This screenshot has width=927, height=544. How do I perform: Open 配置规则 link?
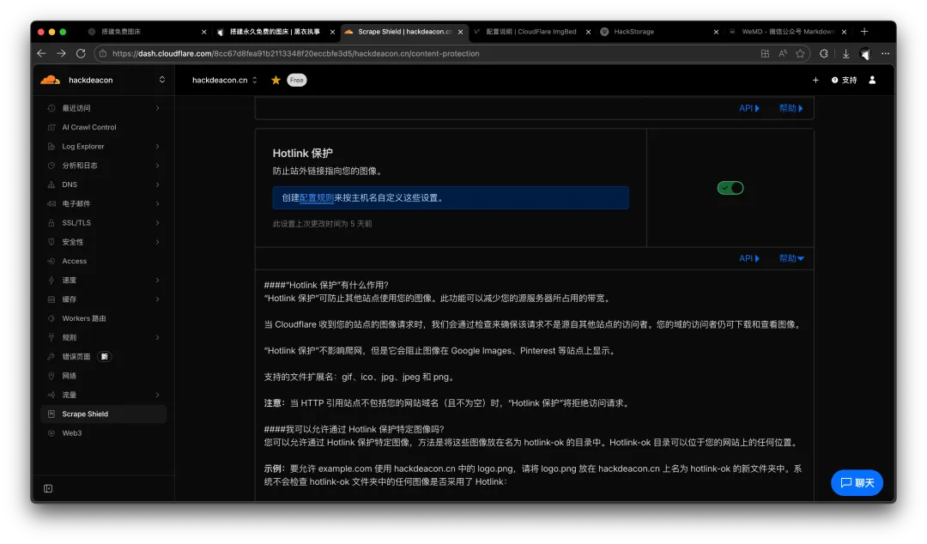[x=316, y=198]
